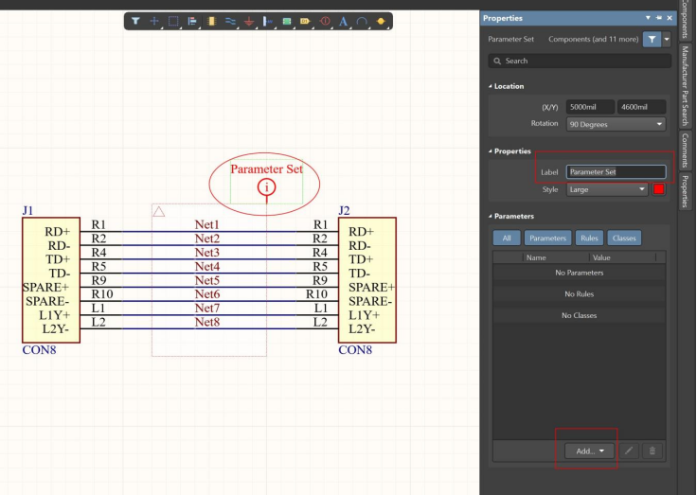Edit the Y location field 4600mil

[x=641, y=107]
